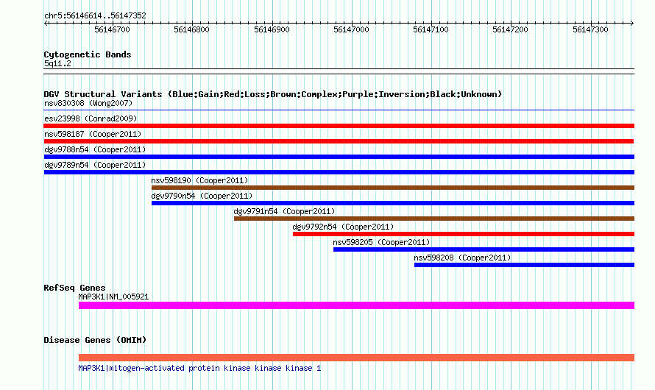The image size is (655, 390).
Task: Click the dgv9790n54 (Cooper2011) label
Action: [202, 196]
